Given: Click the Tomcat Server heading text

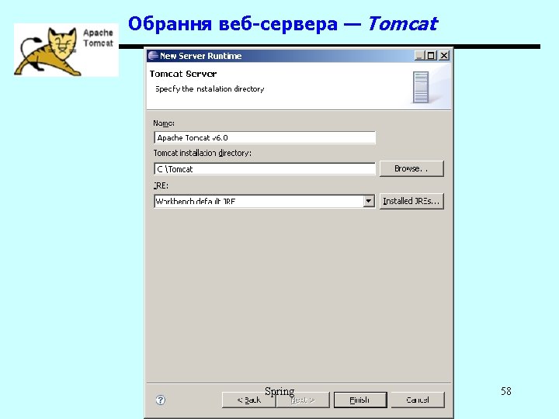Looking at the screenshot, I should 183,74.
